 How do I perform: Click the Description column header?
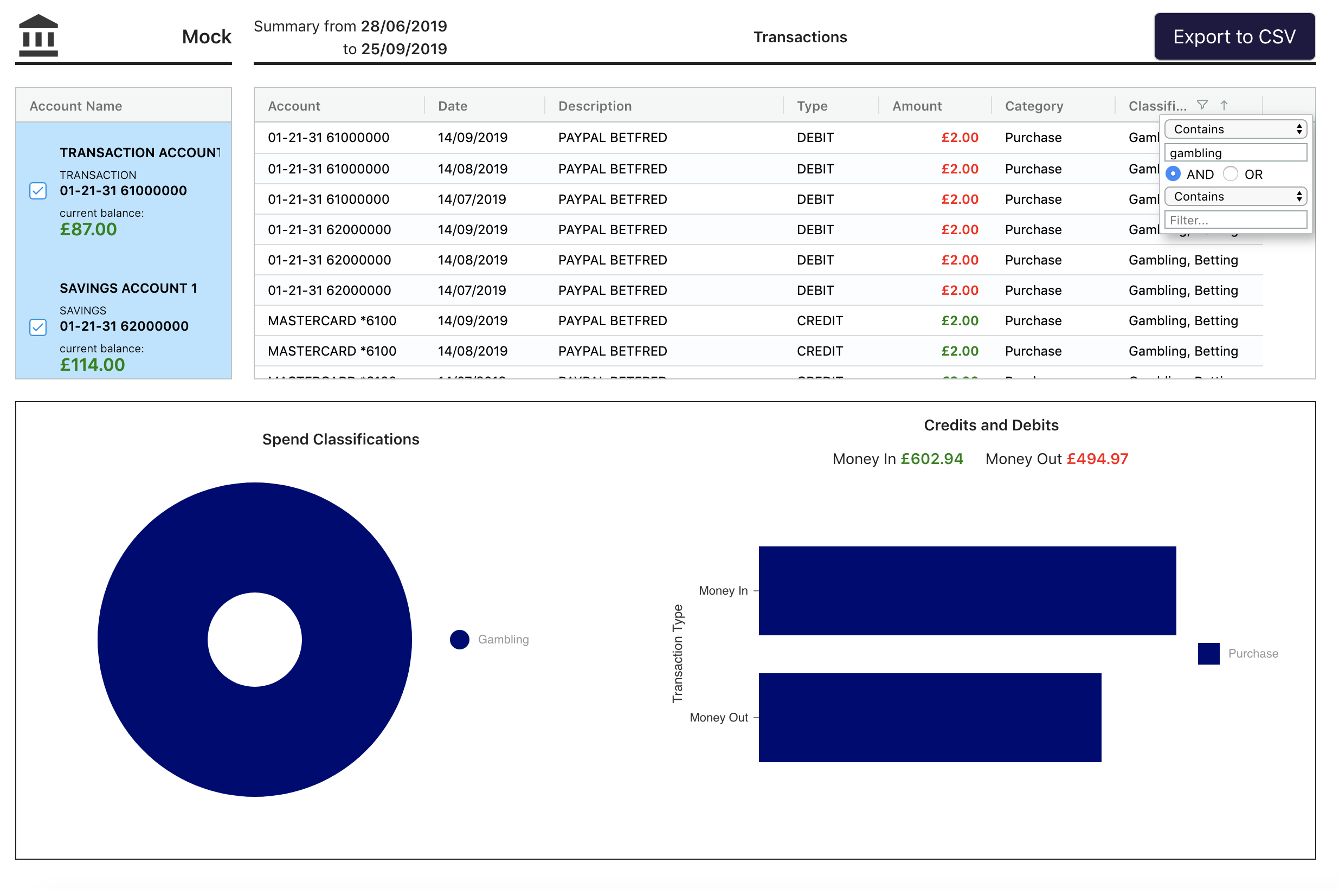[x=595, y=106]
